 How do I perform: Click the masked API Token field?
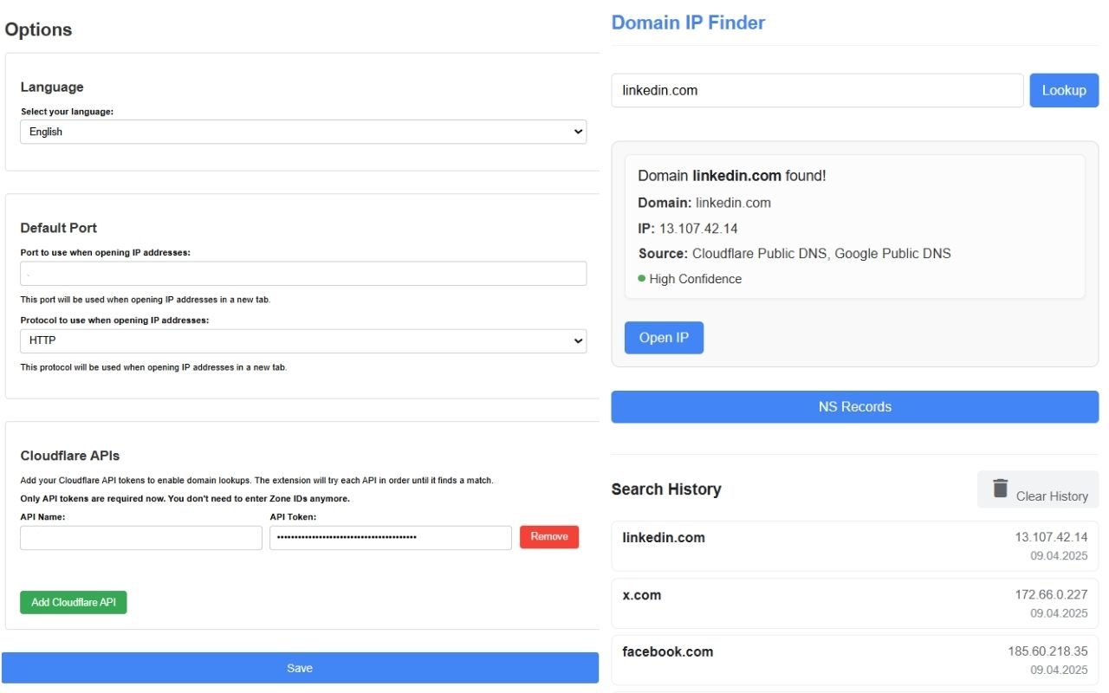coord(391,538)
